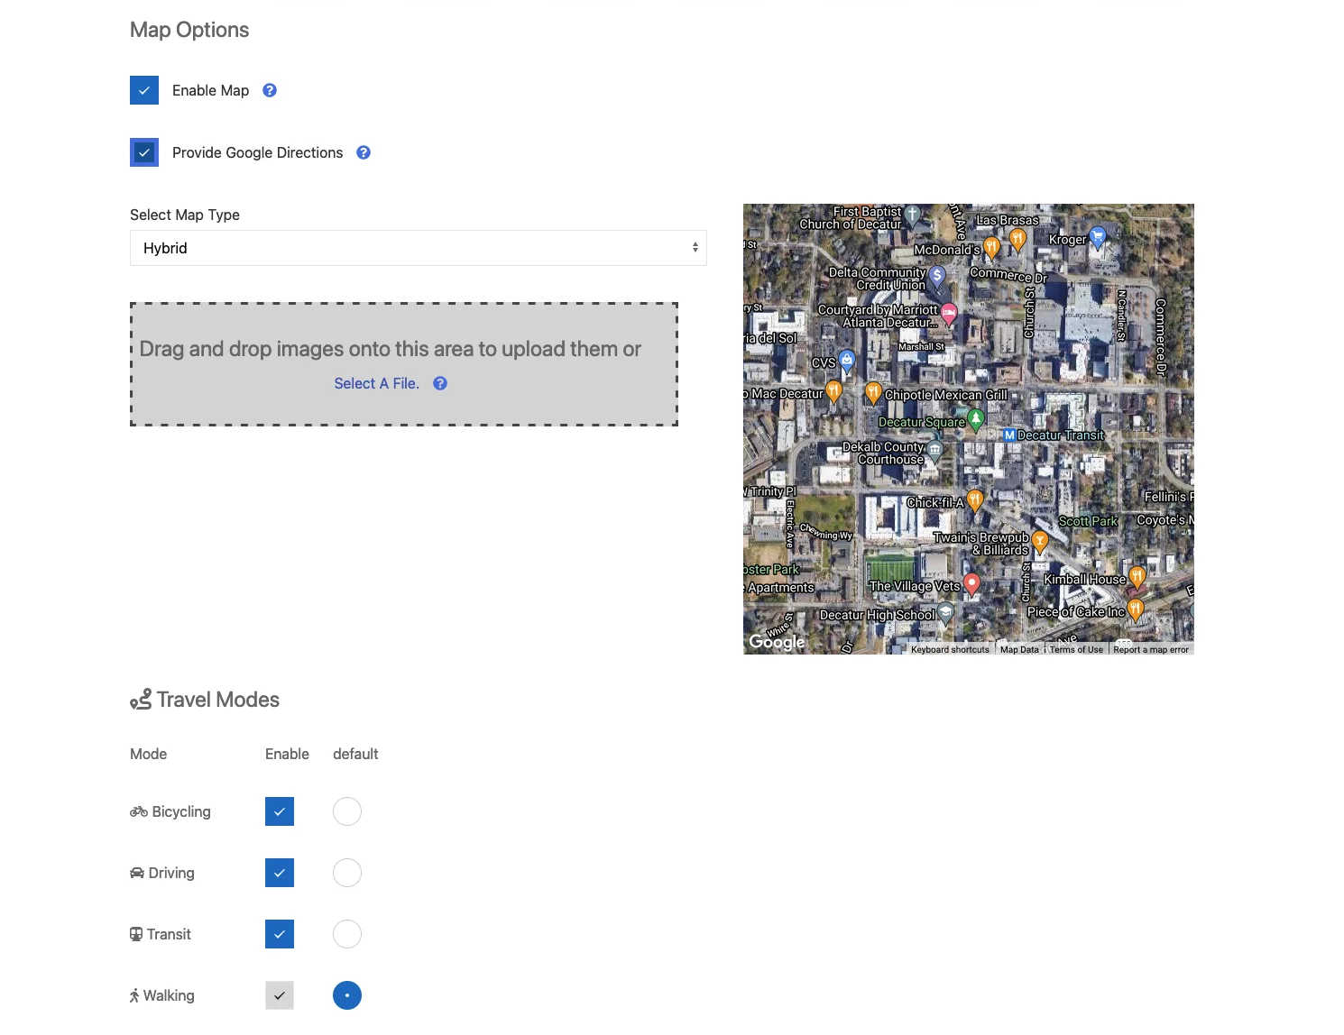1344x1035 pixels.
Task: Click the Enable Map help icon
Action: click(x=270, y=90)
